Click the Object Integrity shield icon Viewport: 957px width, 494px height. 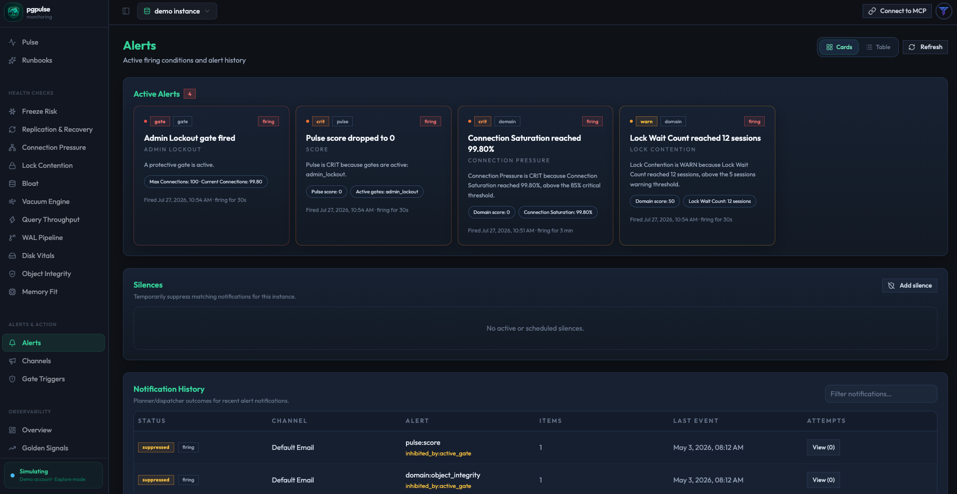tap(13, 274)
